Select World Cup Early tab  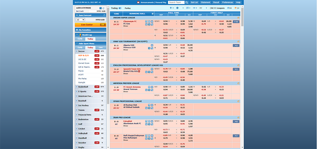pyautogui.click(x=80, y=39)
